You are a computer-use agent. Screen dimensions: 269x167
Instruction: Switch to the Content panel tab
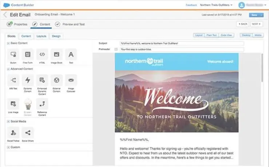coord(26,36)
